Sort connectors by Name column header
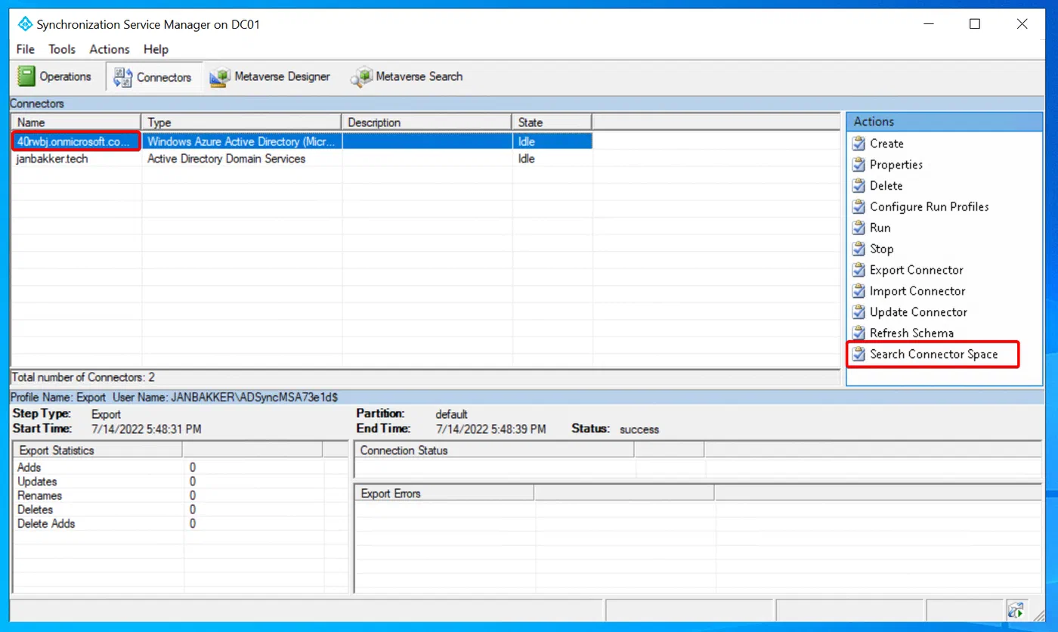Viewport: 1058px width, 632px height. click(x=76, y=122)
